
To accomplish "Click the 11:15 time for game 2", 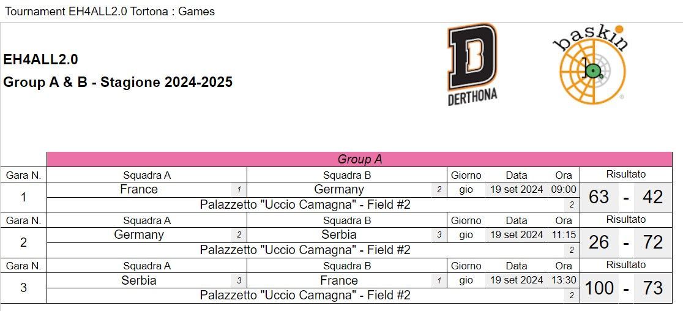I will [x=564, y=234].
